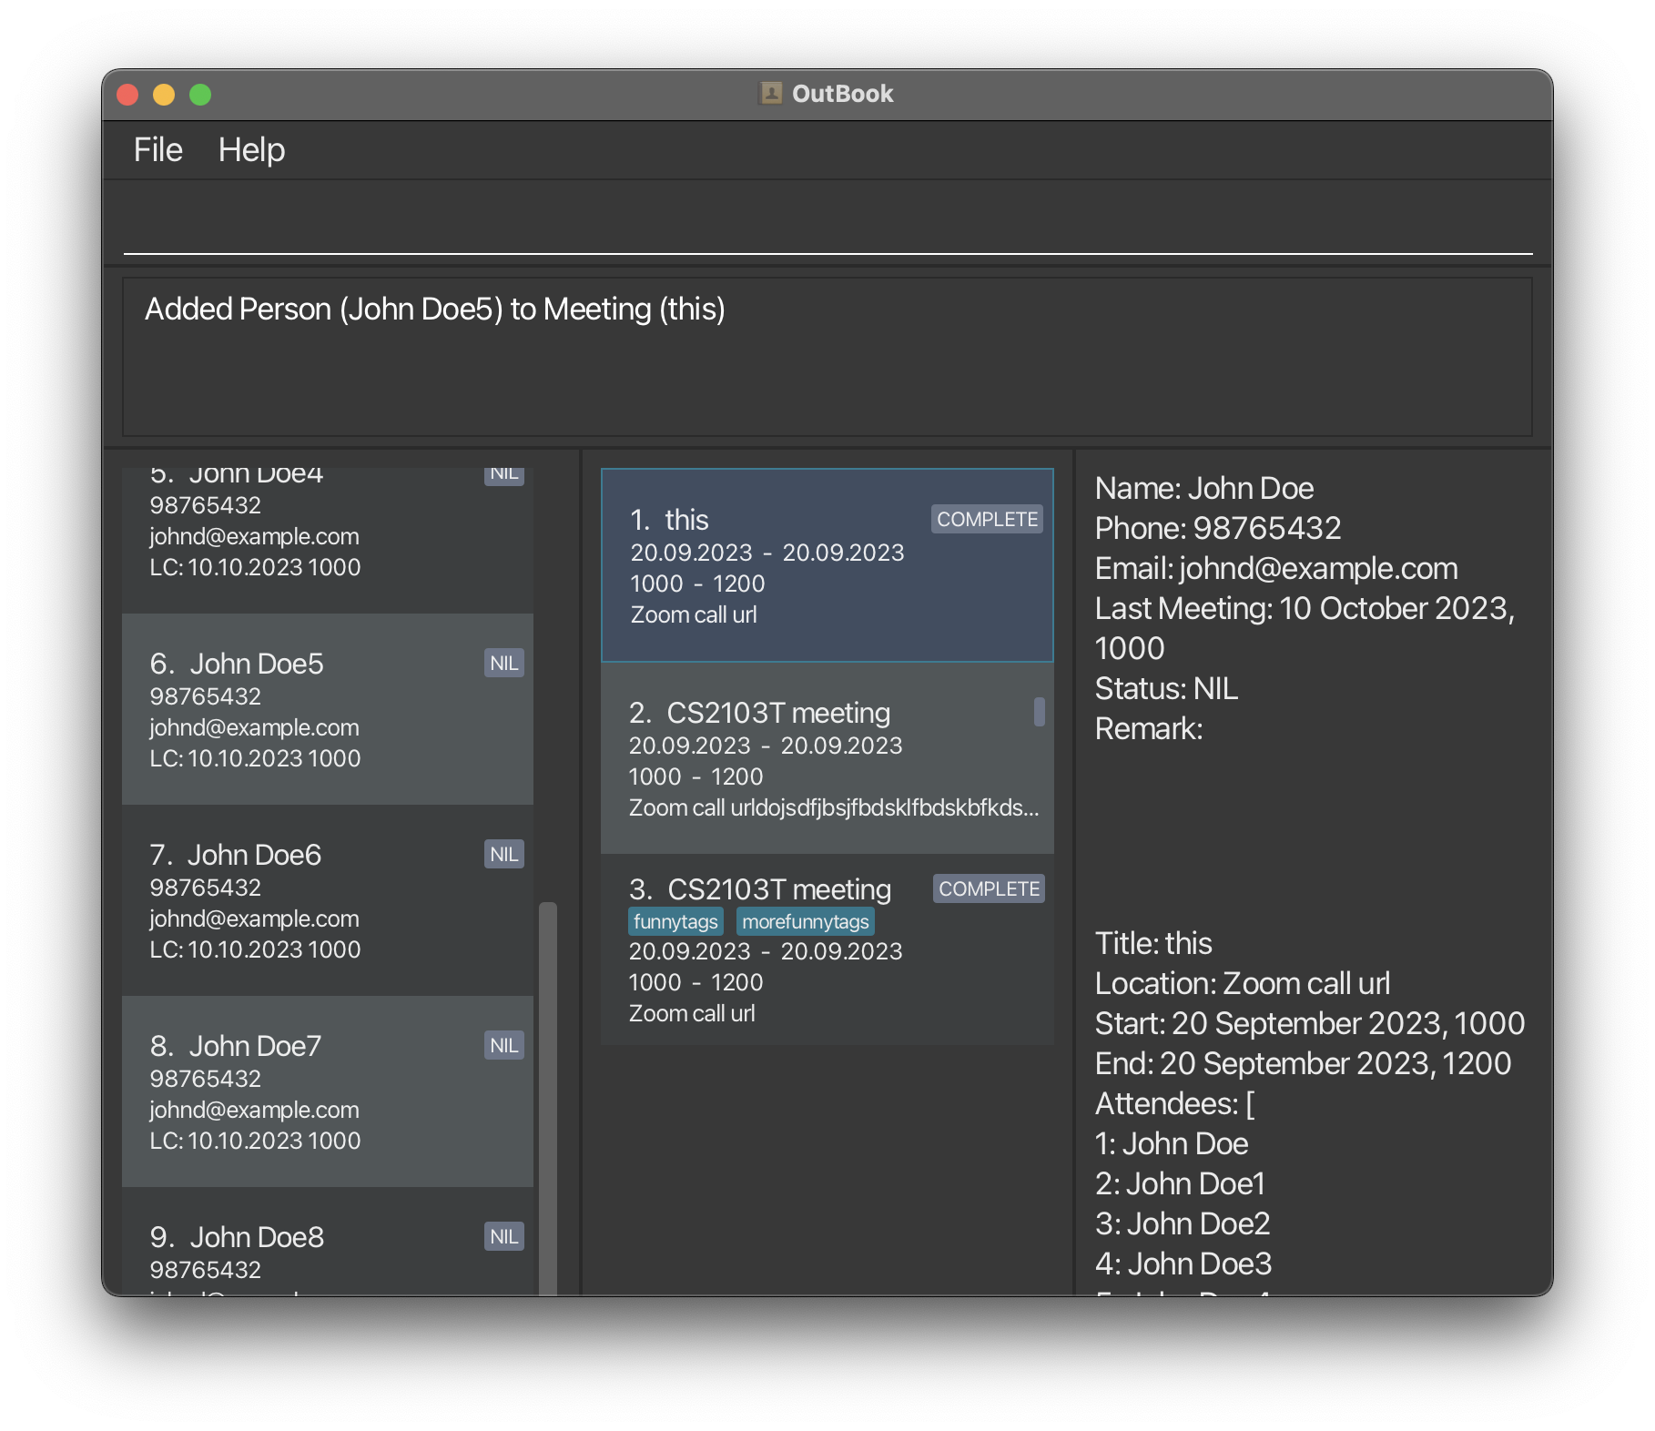Click the 'morefunnytags' tag
Image resolution: width=1655 pixels, height=1431 pixels.
tap(805, 921)
